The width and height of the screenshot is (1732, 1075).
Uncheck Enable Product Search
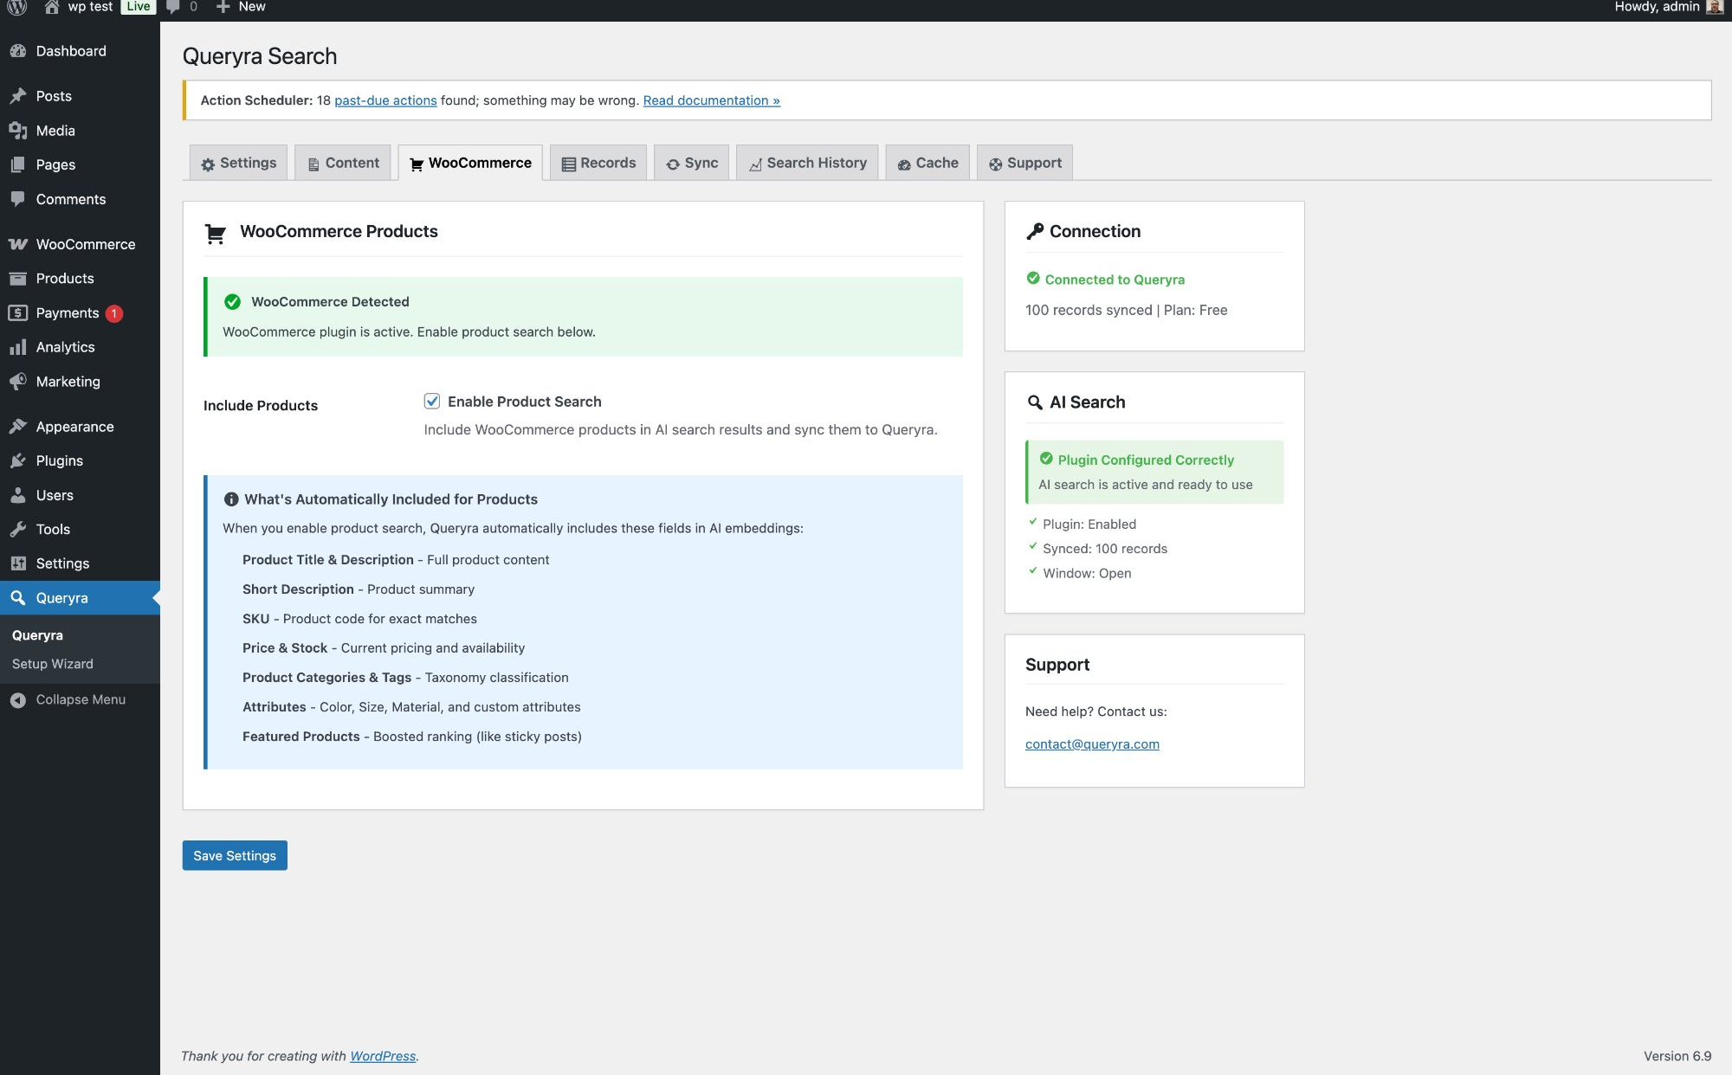click(x=431, y=401)
